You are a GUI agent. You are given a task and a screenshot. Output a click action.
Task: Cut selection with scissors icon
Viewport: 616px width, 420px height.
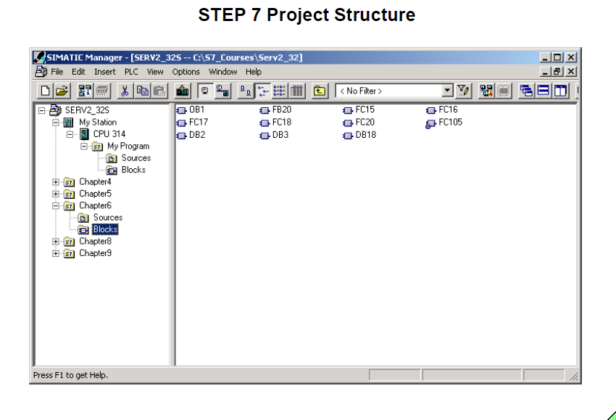[125, 91]
